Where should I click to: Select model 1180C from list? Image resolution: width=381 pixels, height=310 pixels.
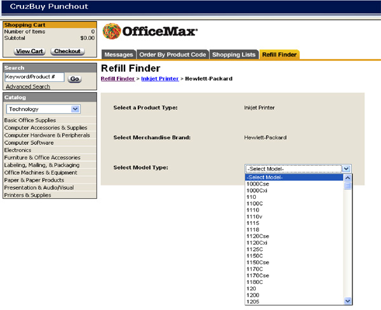click(294, 282)
